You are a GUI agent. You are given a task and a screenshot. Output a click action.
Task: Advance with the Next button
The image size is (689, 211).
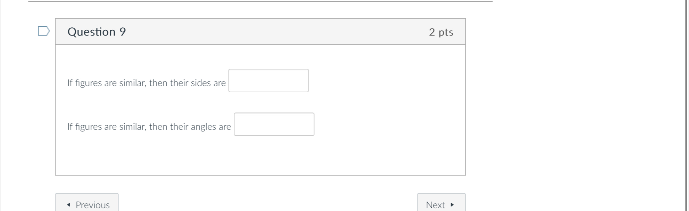[441, 203]
